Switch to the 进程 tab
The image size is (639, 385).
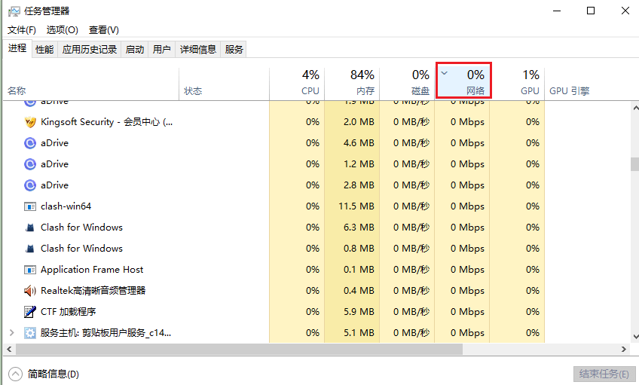[x=17, y=48]
